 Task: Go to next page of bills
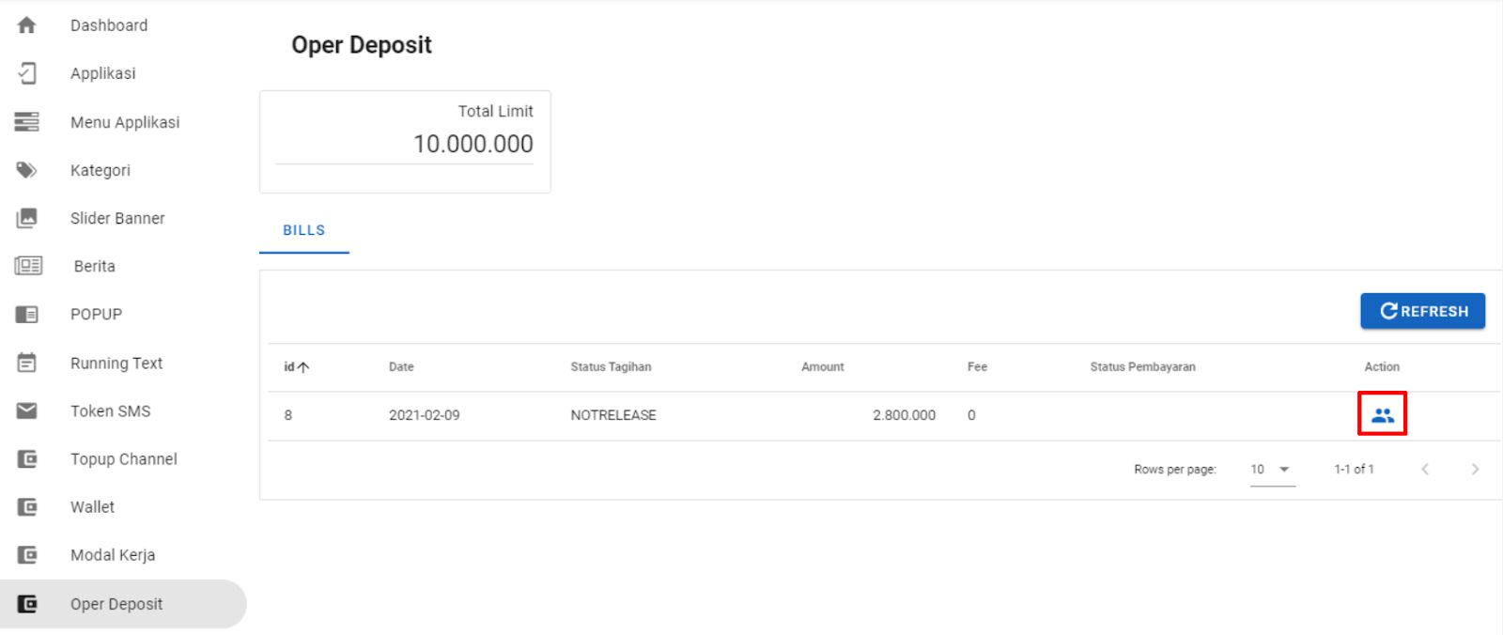[x=1475, y=470]
